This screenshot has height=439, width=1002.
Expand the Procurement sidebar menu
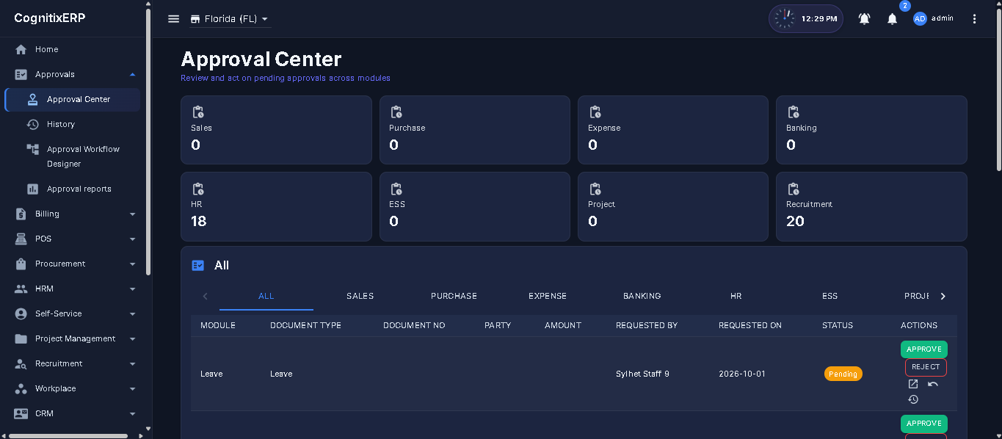coord(132,264)
